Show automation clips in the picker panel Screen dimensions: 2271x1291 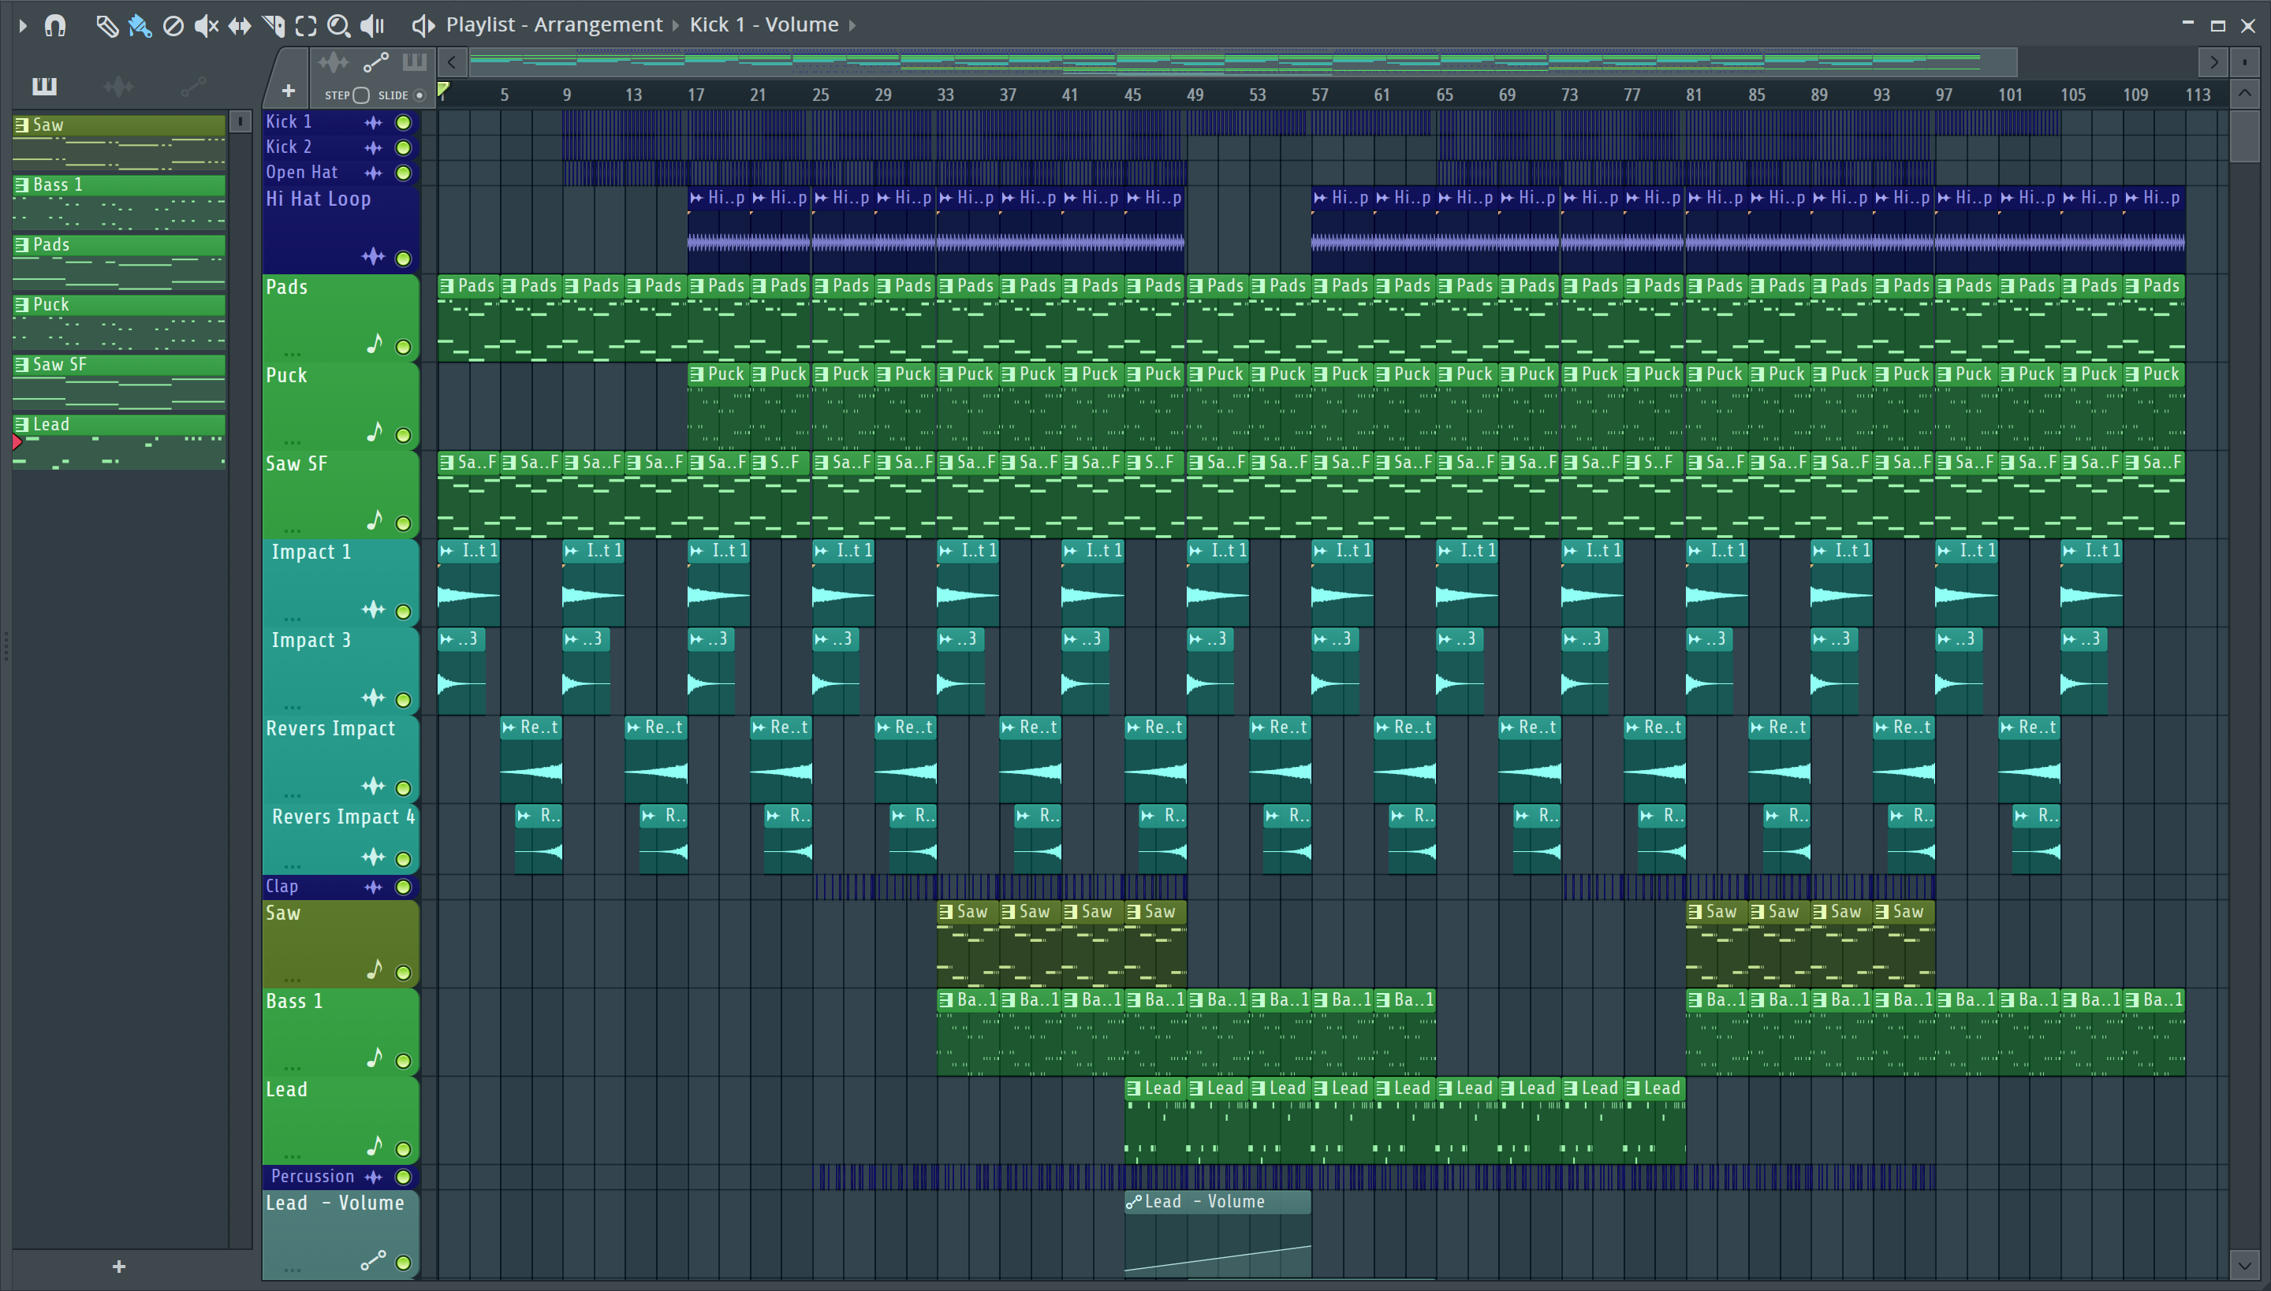192,86
